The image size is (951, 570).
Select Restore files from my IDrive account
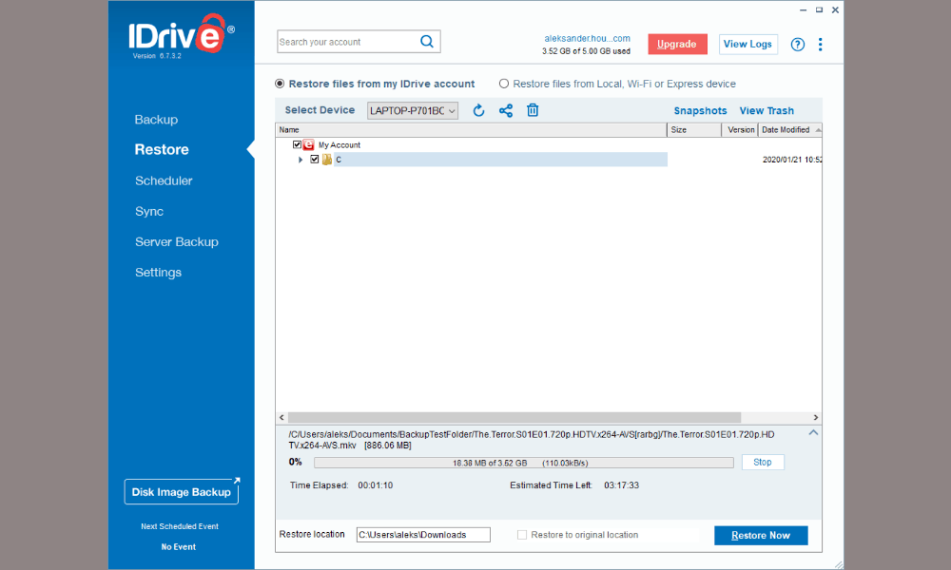pos(280,84)
